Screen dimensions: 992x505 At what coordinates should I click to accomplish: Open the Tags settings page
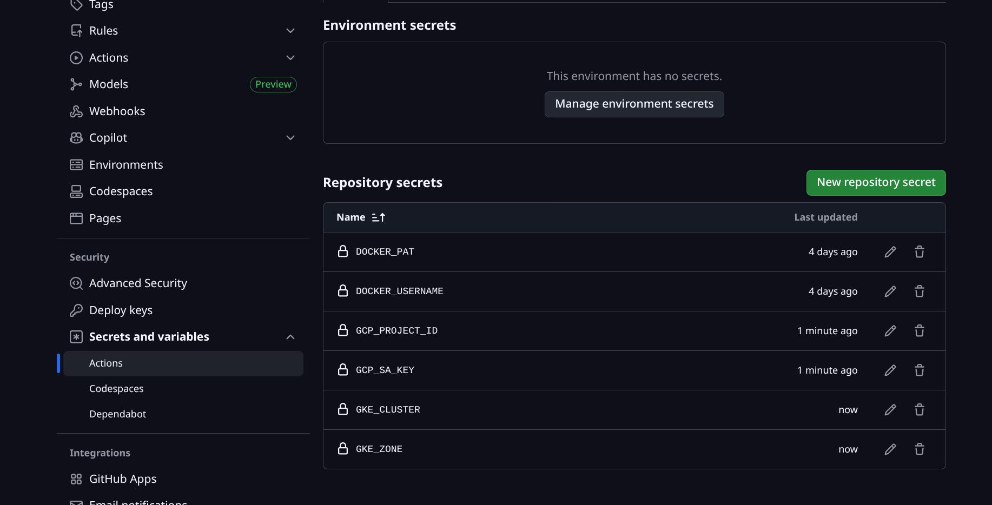[x=101, y=5]
